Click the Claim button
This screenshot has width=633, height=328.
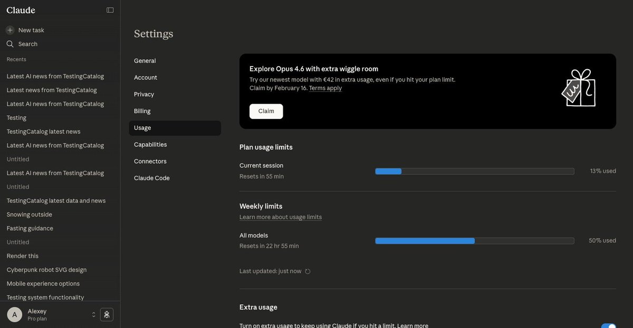pos(266,111)
